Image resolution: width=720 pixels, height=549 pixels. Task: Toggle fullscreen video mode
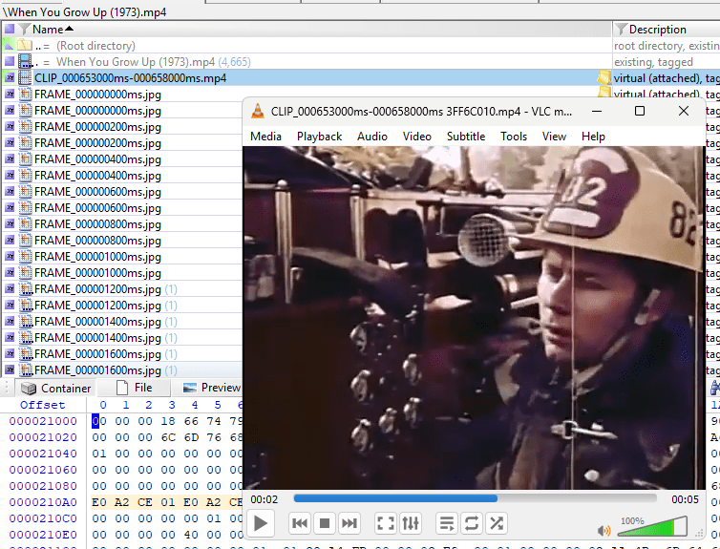(385, 523)
